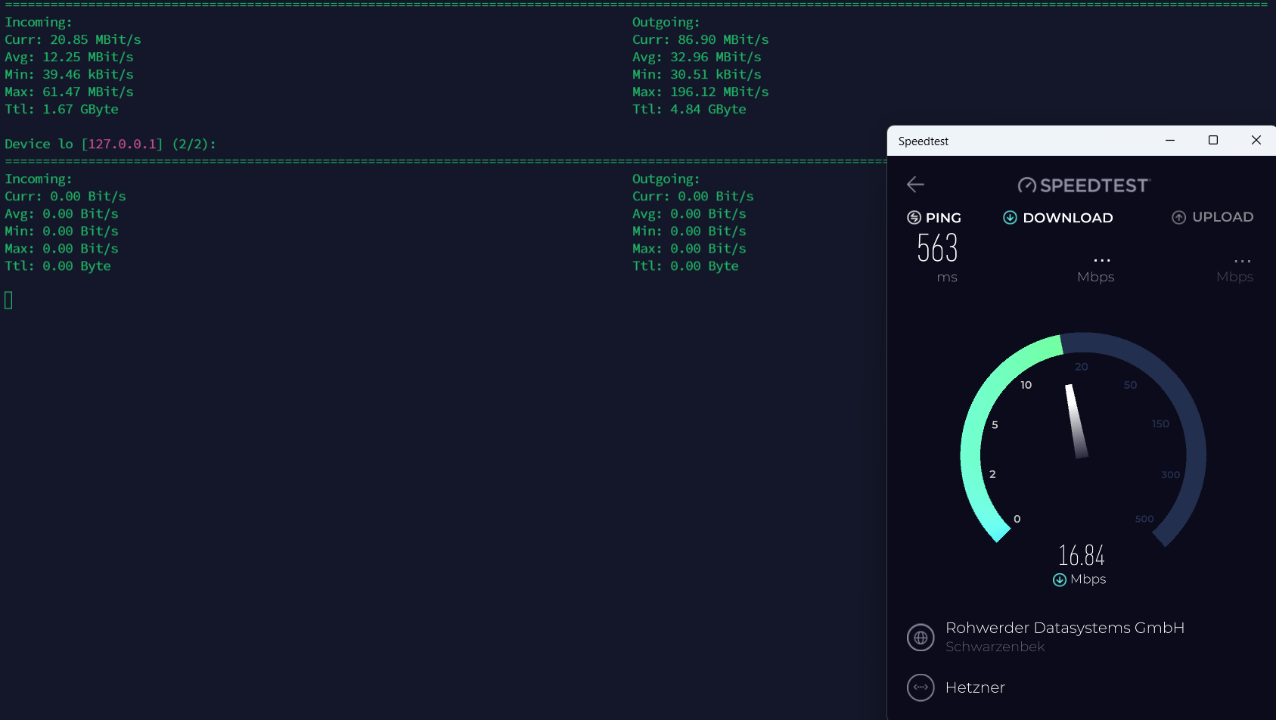Click the UPLOAD arrow icon
The width and height of the screenshot is (1276, 720).
[1178, 217]
